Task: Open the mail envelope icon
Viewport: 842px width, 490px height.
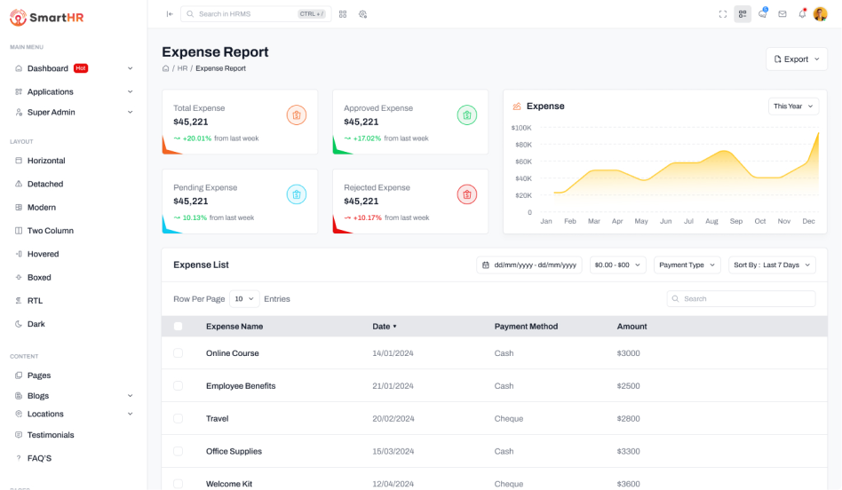Action: tap(782, 14)
